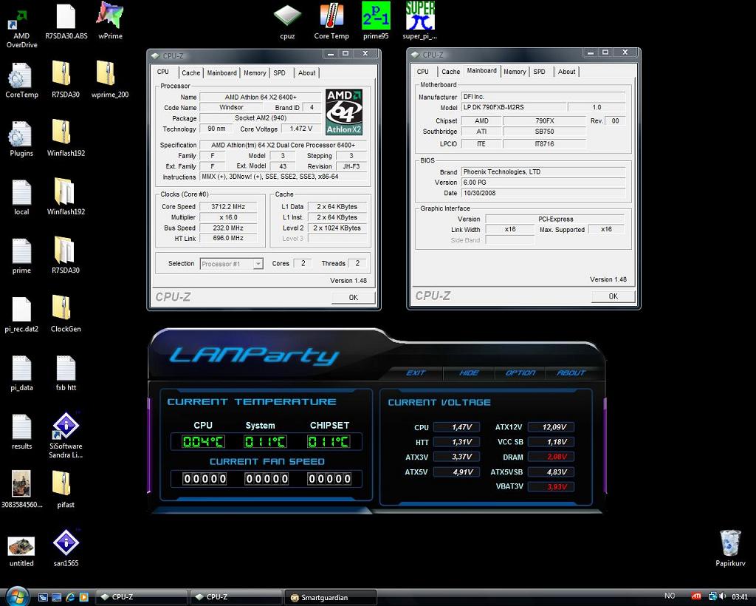Viewport: 756px width, 606px height.
Task: Switch to CPU tab in right CPU-Z
Action: tap(423, 72)
